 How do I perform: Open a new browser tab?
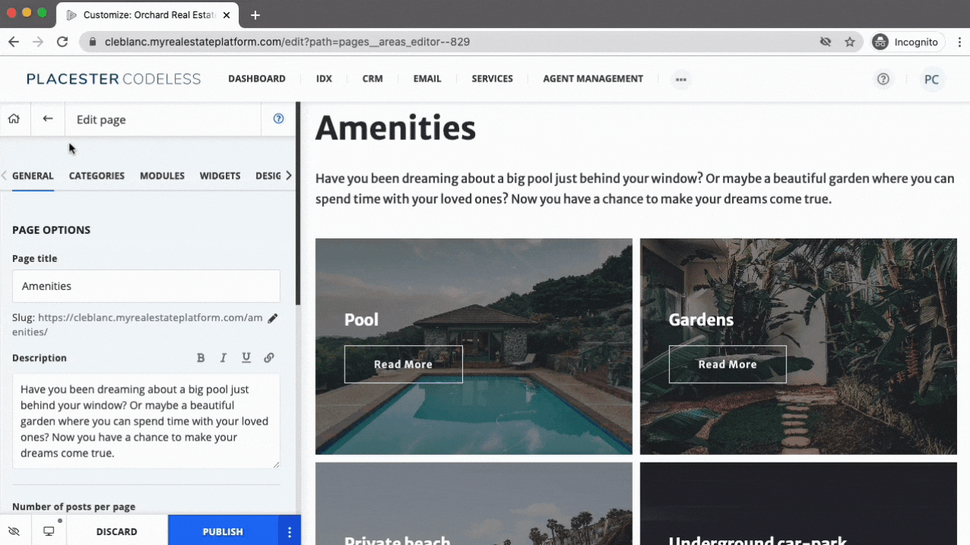click(255, 15)
